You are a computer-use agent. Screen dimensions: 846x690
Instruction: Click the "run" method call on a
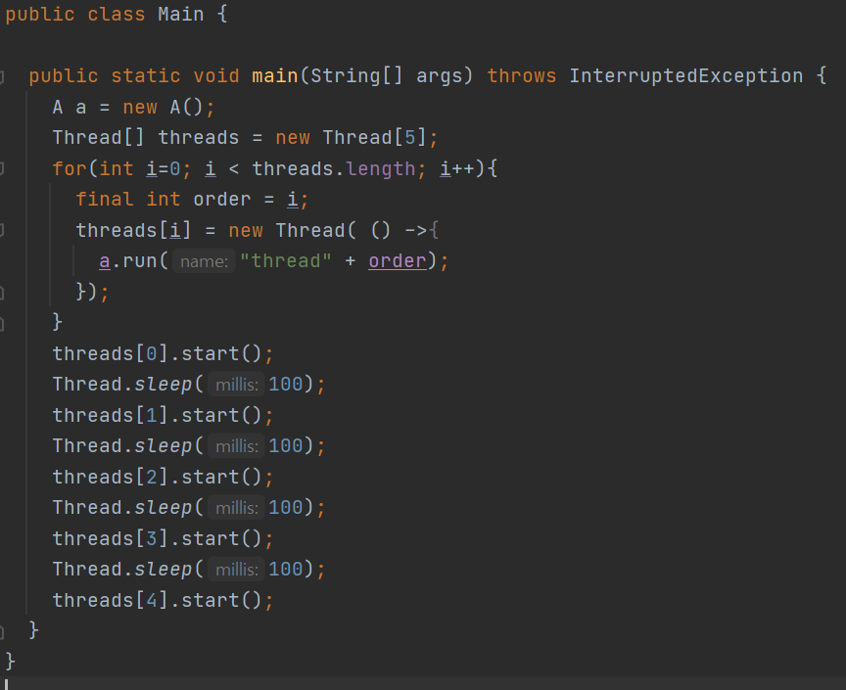pos(140,261)
